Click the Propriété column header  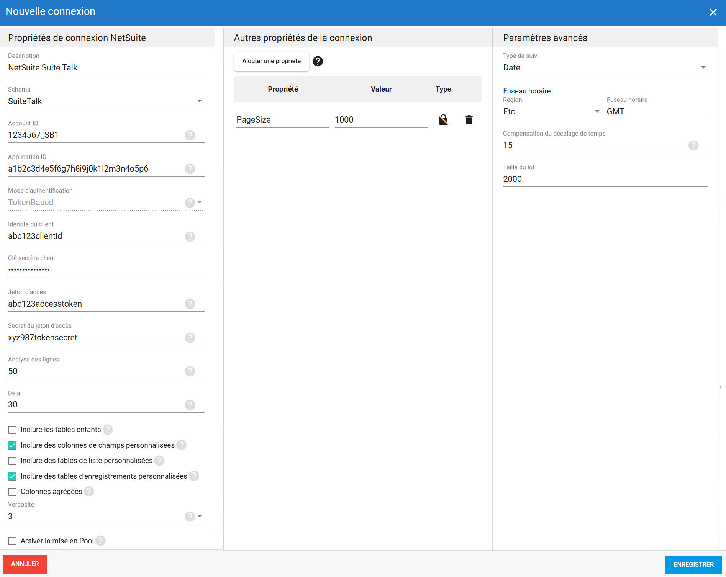click(283, 89)
